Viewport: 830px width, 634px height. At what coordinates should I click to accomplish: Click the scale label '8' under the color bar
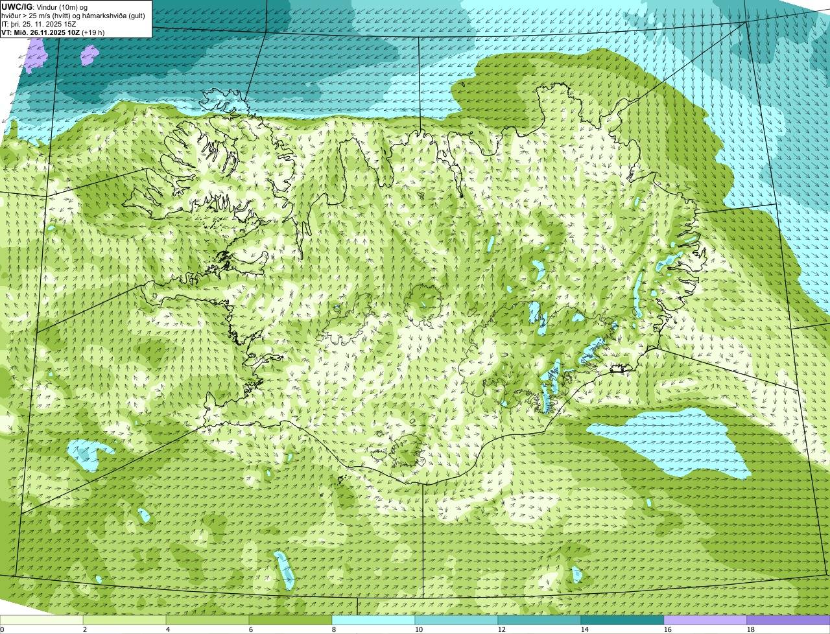334,629
